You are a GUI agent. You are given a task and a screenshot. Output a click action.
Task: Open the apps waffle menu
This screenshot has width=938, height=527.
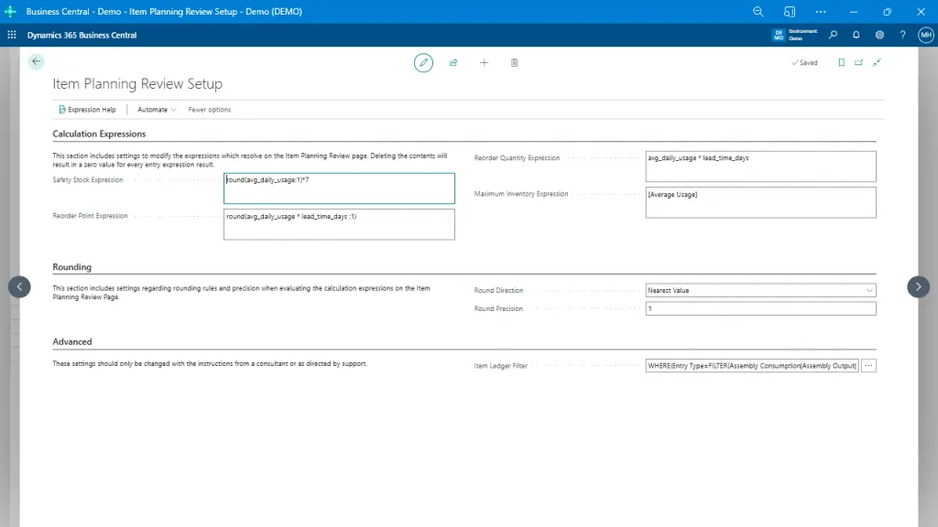tap(10, 34)
